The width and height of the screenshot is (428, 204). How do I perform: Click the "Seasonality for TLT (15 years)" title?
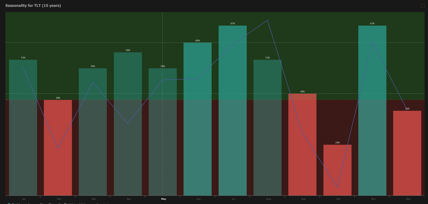click(x=33, y=6)
